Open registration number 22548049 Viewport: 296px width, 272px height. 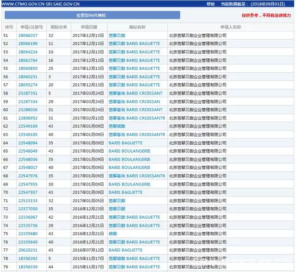(x=28, y=151)
